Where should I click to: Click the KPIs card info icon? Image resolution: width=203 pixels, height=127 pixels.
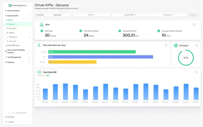point(194,25)
